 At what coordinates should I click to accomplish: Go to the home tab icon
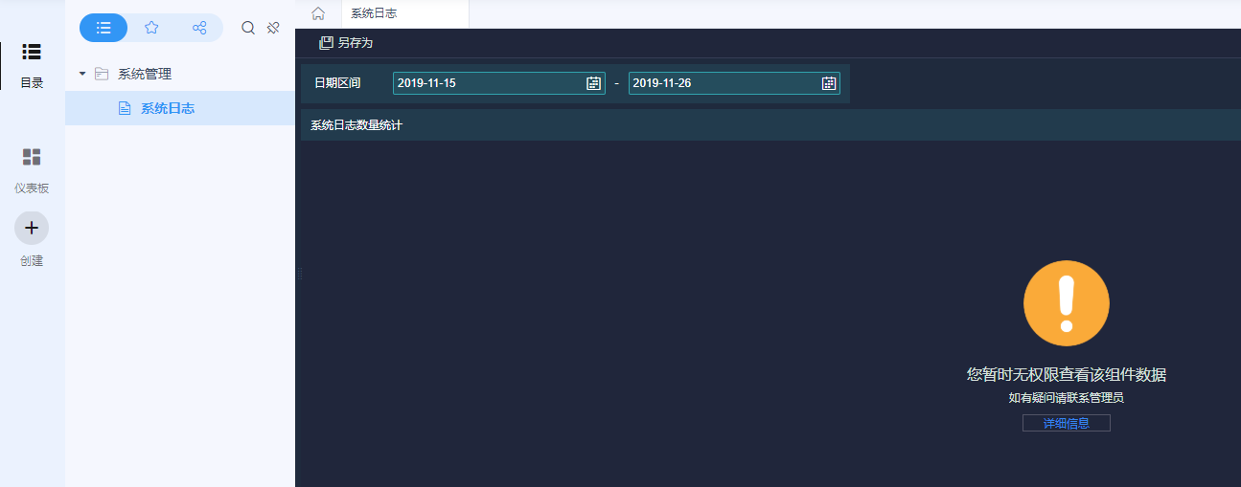[318, 13]
